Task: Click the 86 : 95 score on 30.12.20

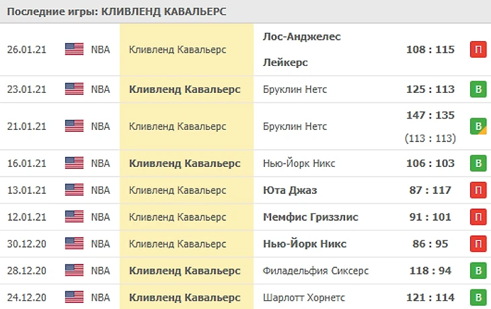Action: tap(430, 244)
